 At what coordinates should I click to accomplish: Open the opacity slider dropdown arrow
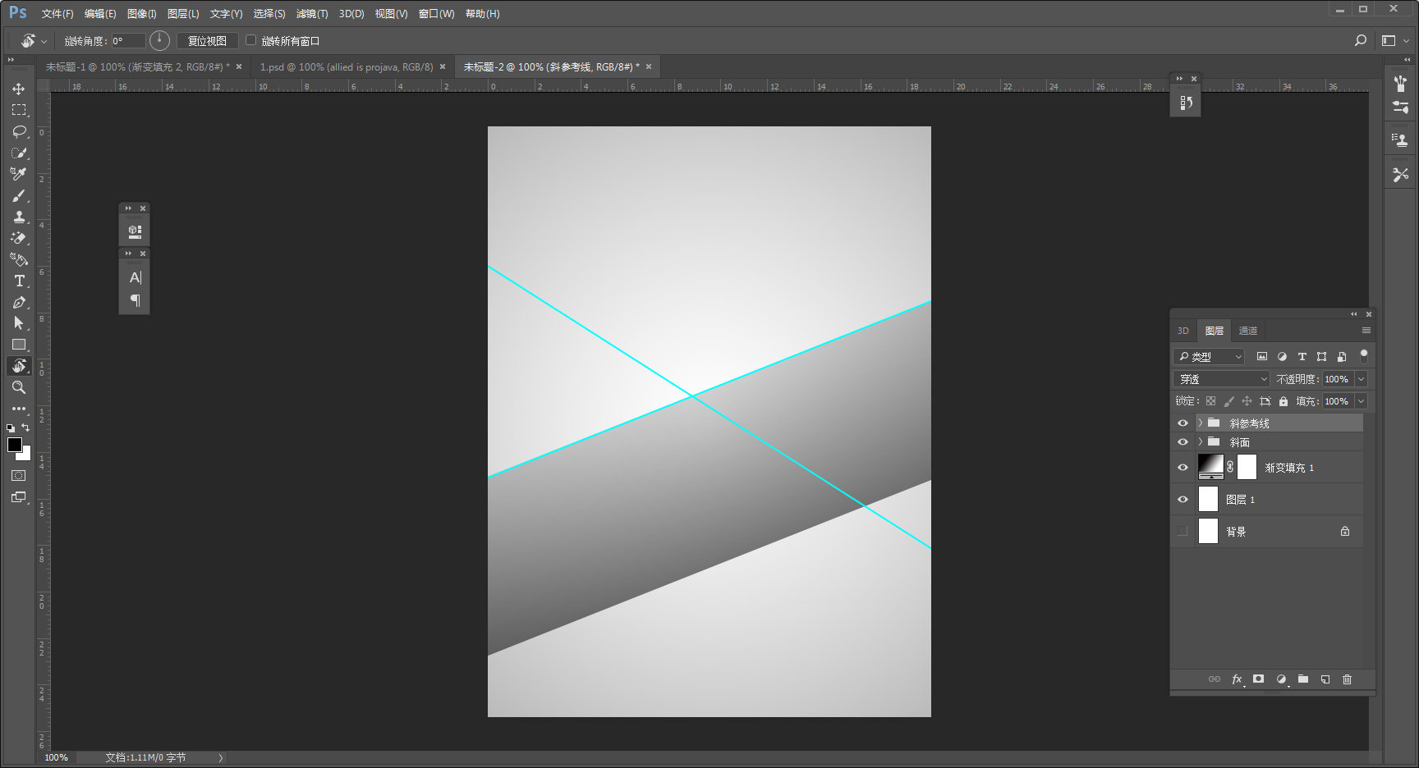[1361, 379]
